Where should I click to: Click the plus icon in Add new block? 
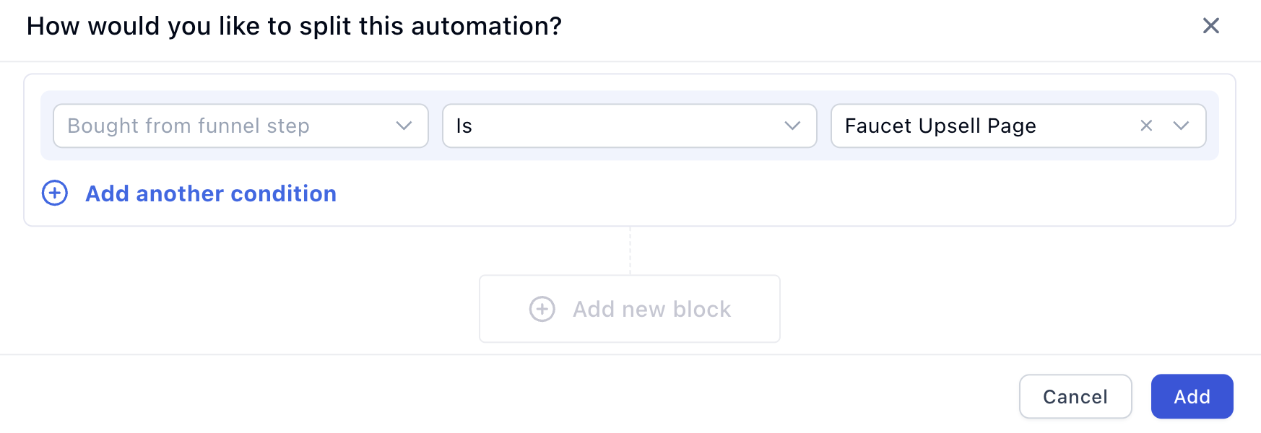tap(542, 309)
